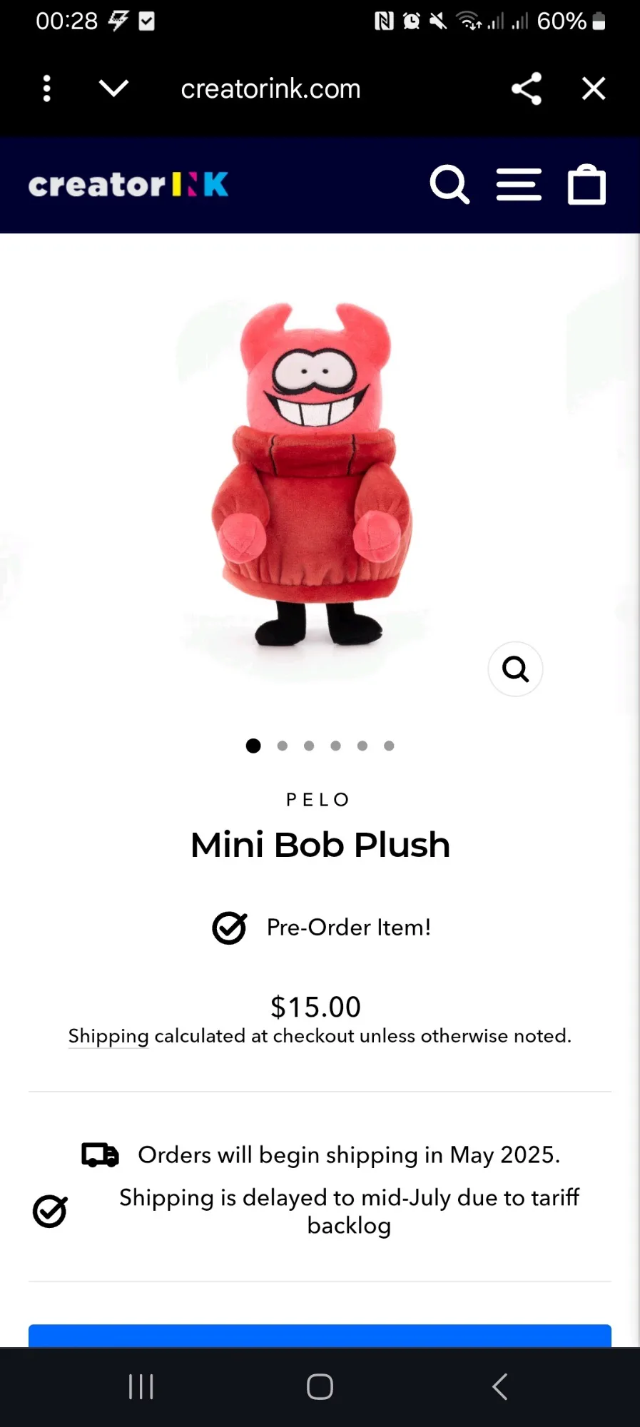
Task: Tap the blue button below shipping notice
Action: coord(320,1336)
